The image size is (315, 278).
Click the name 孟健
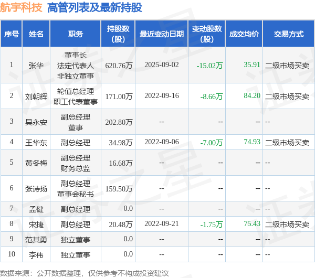click(36, 209)
